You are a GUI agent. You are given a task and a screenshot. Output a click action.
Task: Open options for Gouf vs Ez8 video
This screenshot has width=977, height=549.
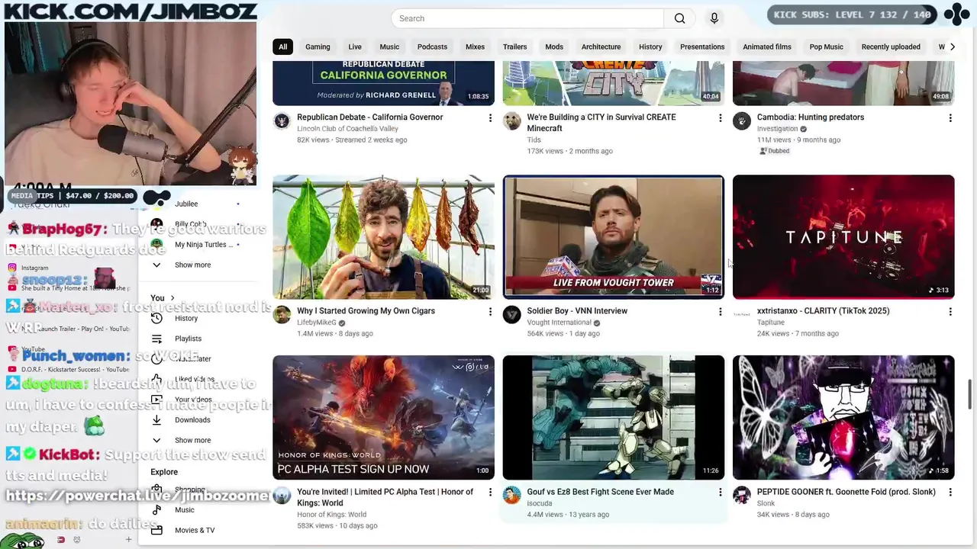[x=720, y=493]
